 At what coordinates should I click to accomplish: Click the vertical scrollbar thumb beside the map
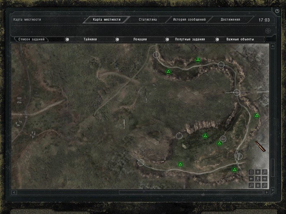[x=273, y=168]
